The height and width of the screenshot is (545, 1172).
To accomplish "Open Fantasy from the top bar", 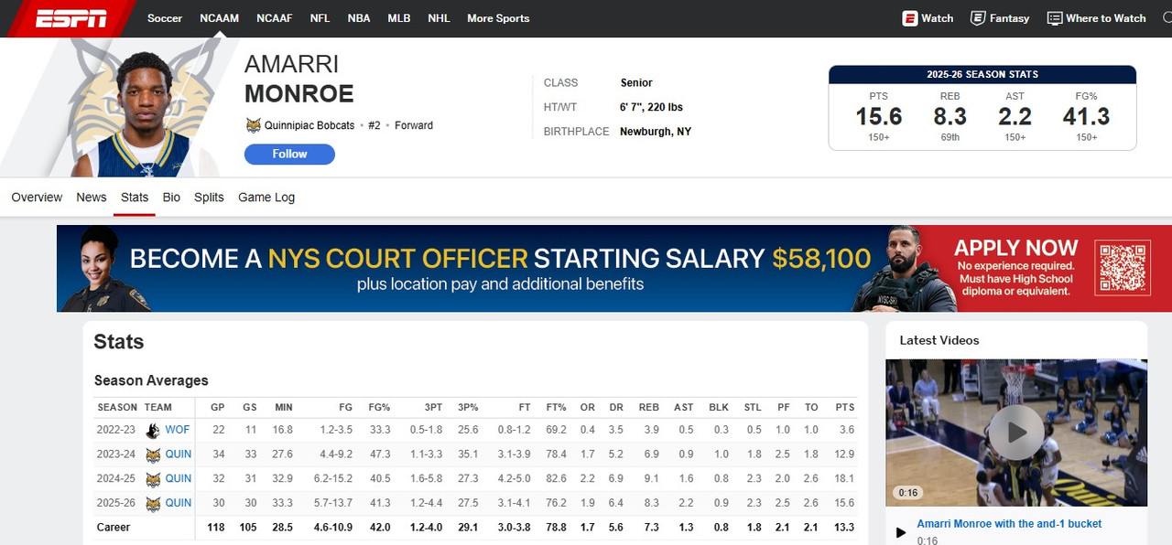I will [x=1000, y=18].
